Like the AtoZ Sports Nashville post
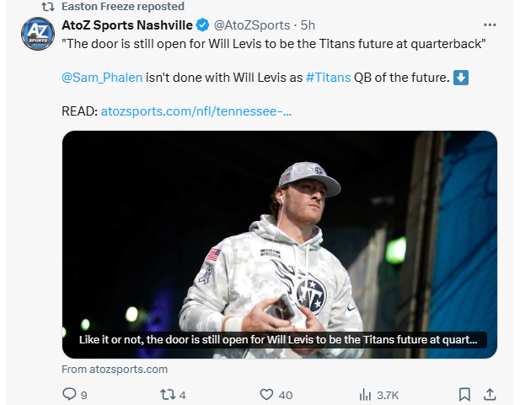Image resolution: width=520 pixels, height=405 pixels. (267, 394)
